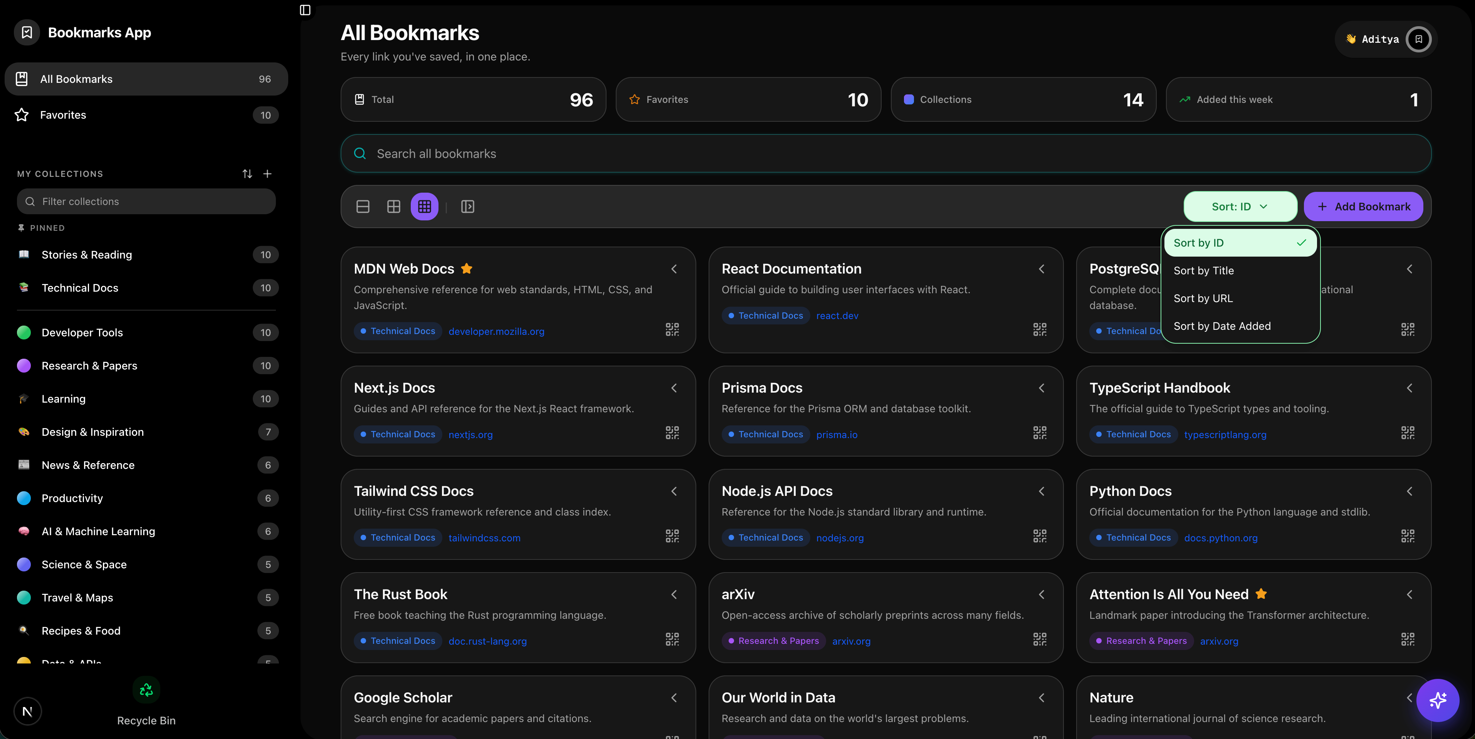The height and width of the screenshot is (739, 1475).
Task: Show QR code for arXiv card
Action: click(1040, 639)
